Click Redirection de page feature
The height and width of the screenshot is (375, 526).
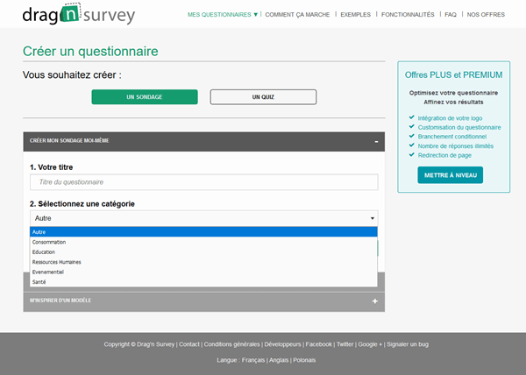tap(444, 155)
